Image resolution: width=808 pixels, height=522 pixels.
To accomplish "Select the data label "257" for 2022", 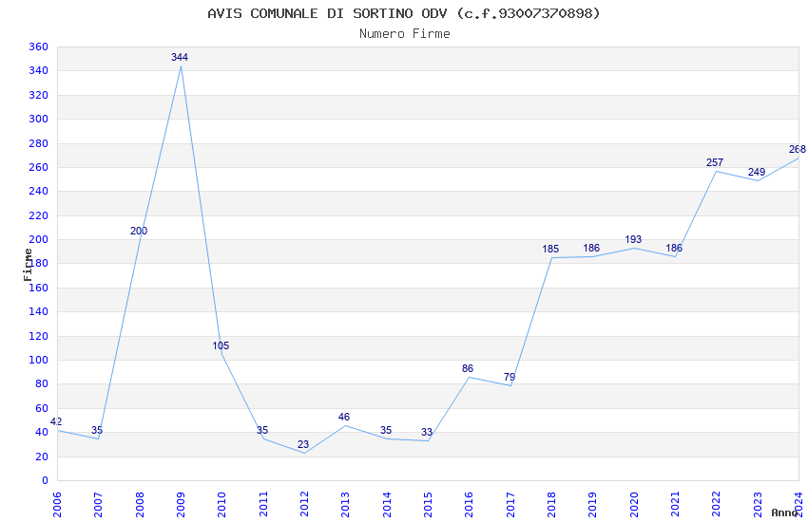I will coord(715,162).
